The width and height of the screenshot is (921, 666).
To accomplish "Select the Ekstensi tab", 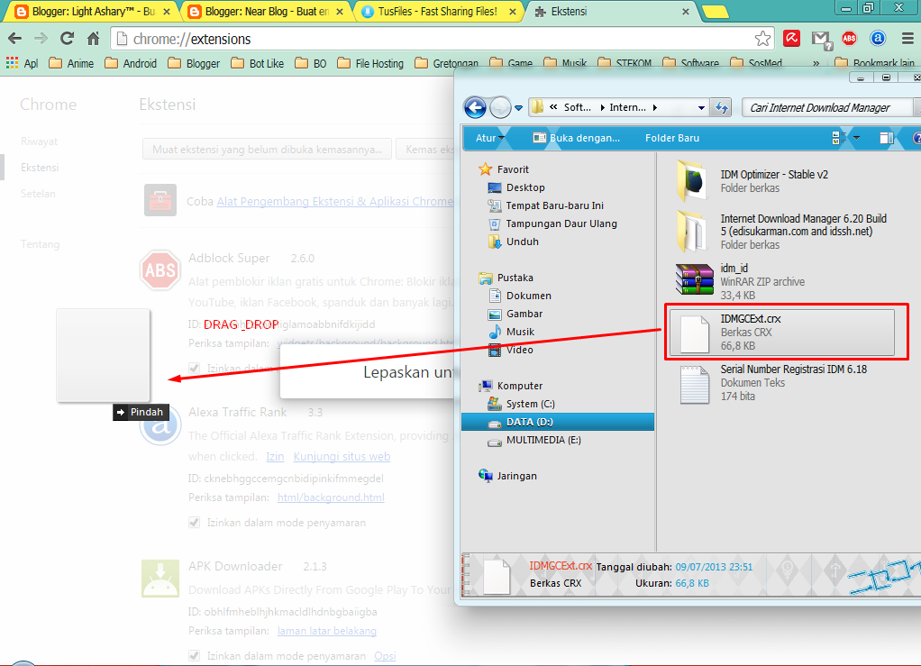I will (611, 11).
